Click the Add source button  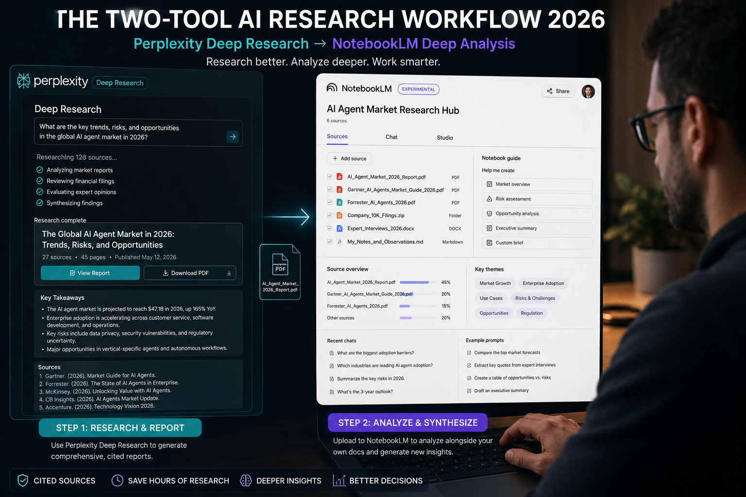click(x=350, y=159)
